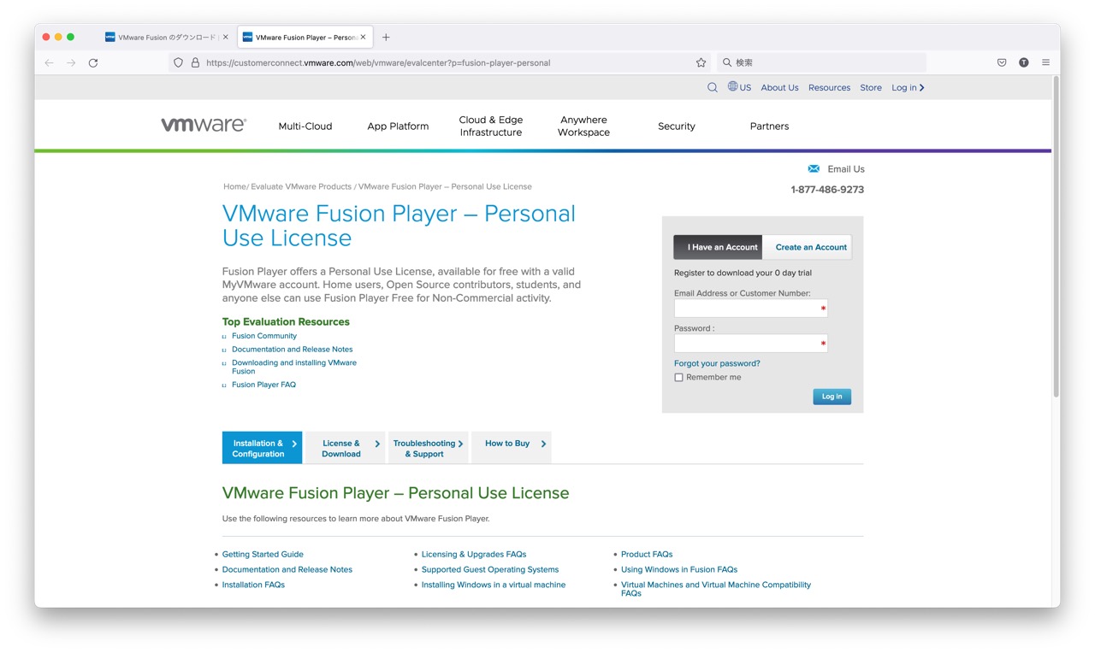Viewport: 1095px width, 653px height.
Task: Click the browser 検索 search box
Action: click(x=821, y=62)
